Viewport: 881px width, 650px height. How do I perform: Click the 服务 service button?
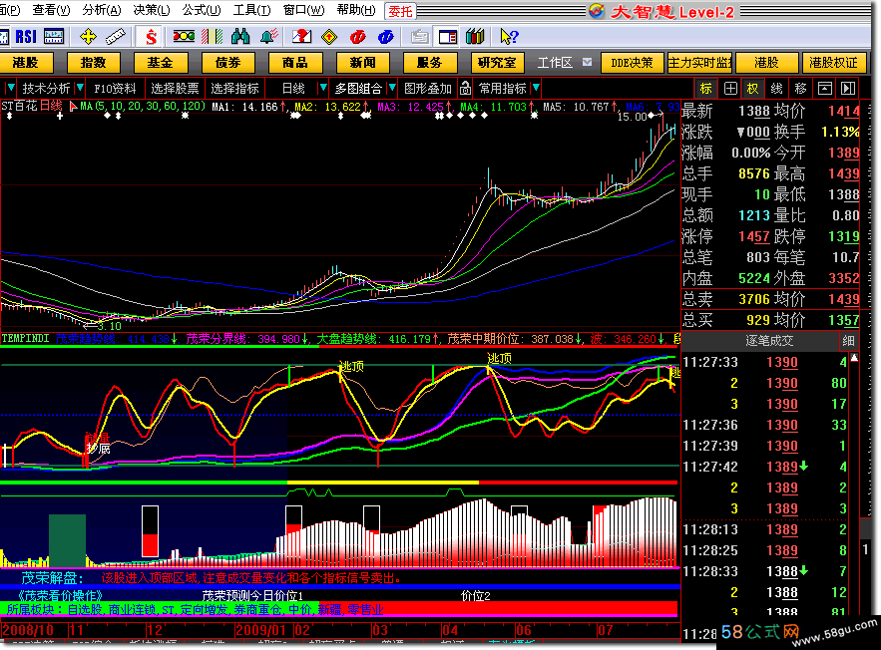(430, 62)
